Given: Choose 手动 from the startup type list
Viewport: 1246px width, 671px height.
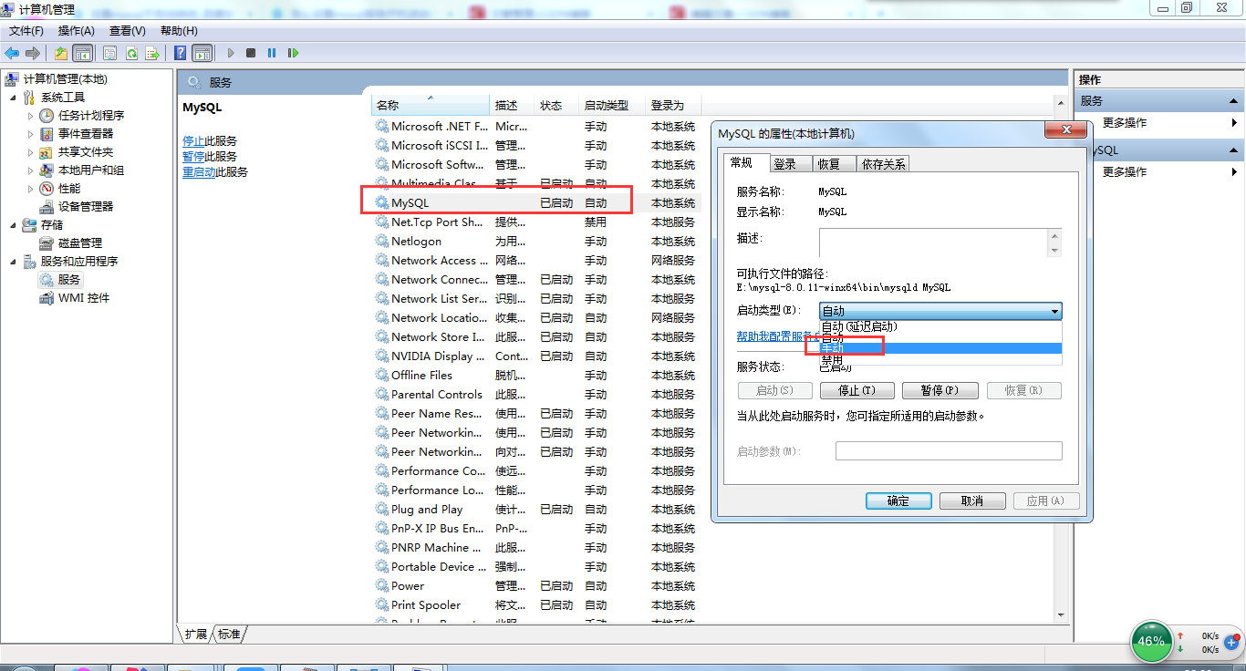Looking at the screenshot, I should [940, 348].
